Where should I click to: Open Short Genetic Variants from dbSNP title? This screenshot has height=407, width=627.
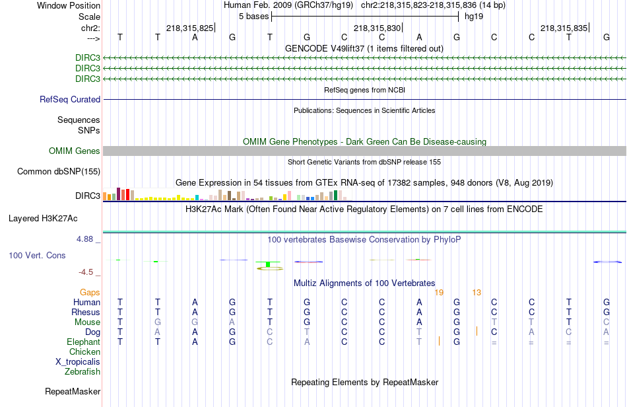(364, 162)
